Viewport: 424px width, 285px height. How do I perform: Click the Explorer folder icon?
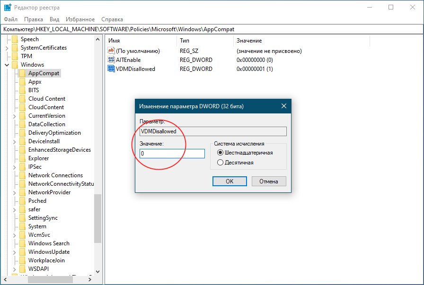(x=23, y=158)
